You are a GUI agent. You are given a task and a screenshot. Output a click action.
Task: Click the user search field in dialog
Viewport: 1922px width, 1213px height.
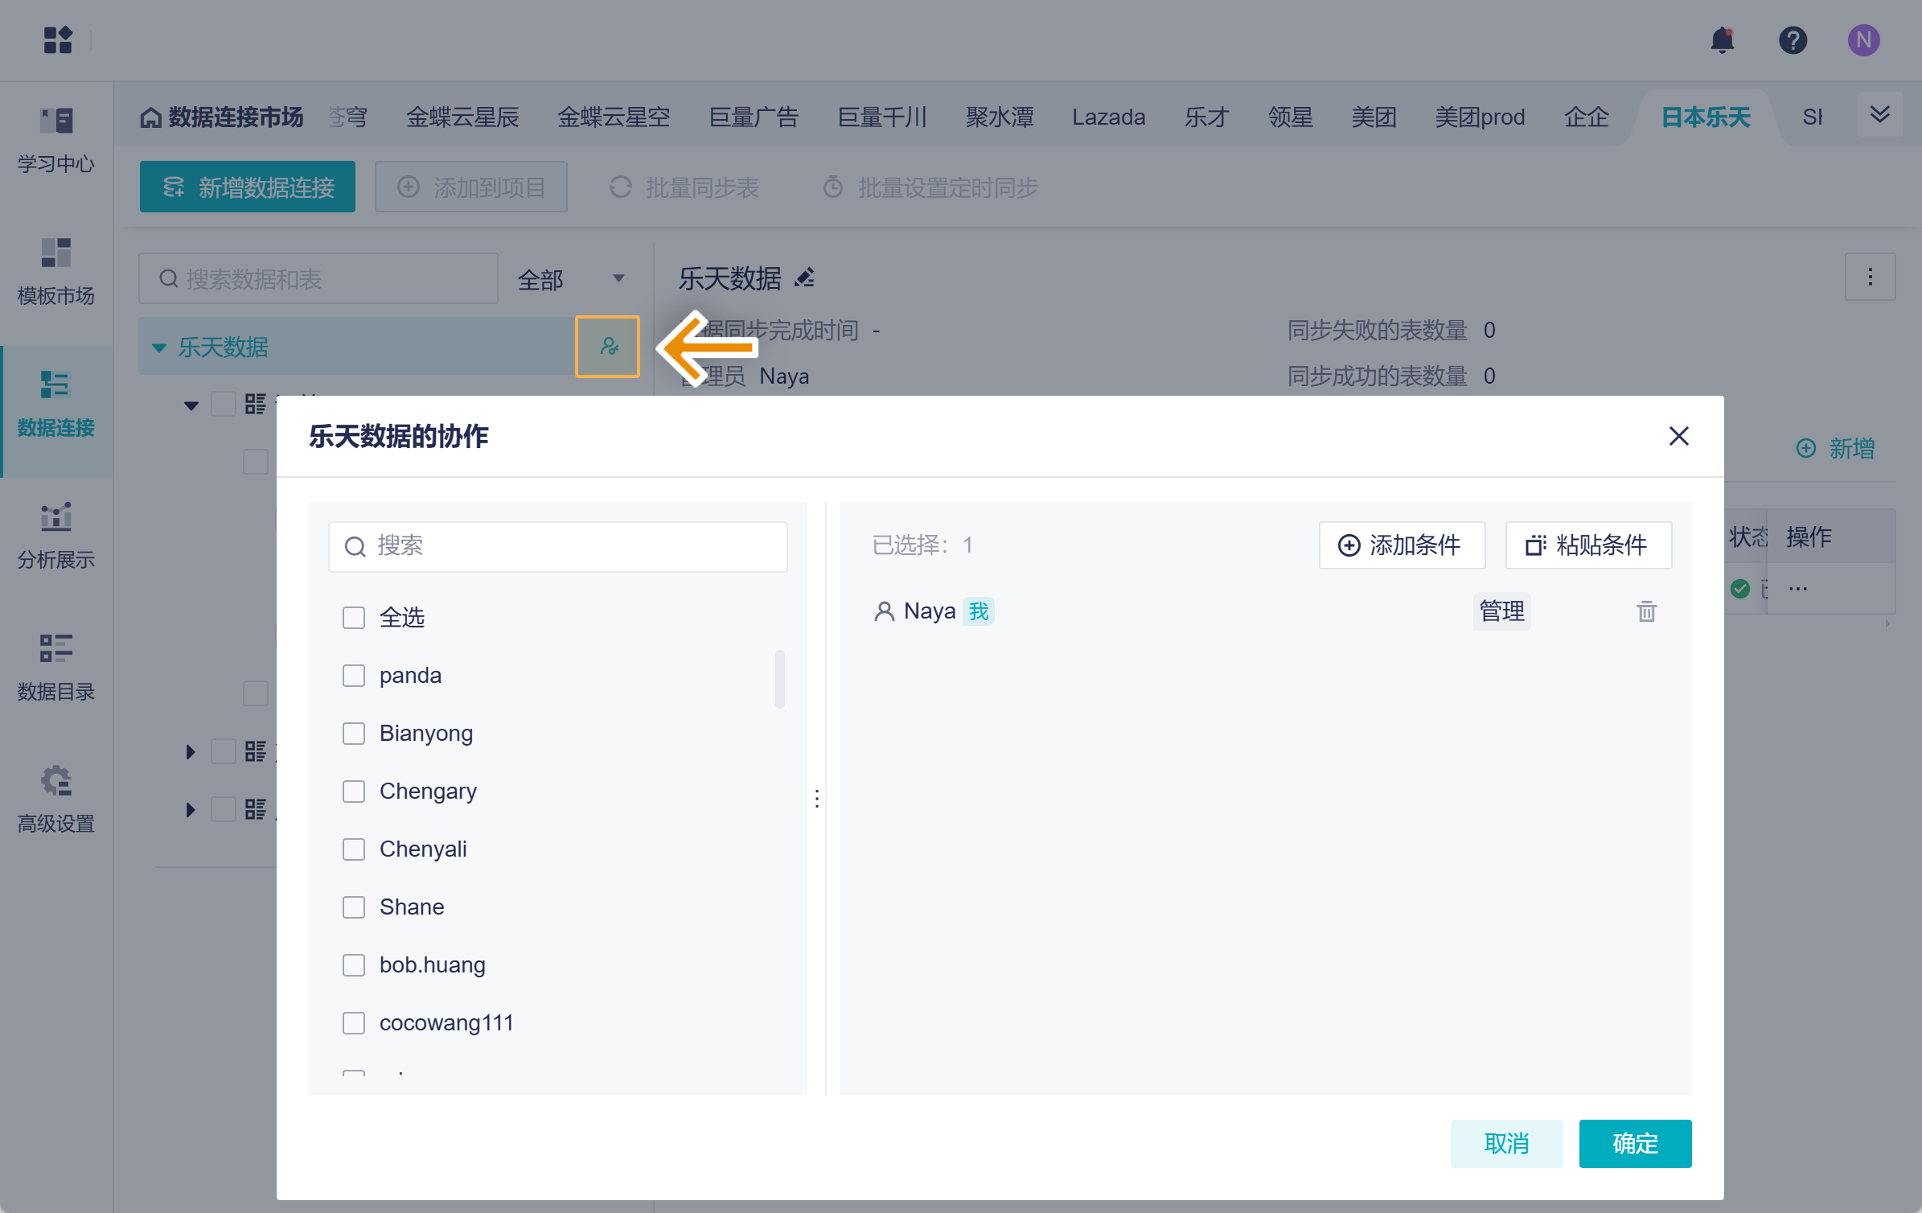[x=558, y=546]
